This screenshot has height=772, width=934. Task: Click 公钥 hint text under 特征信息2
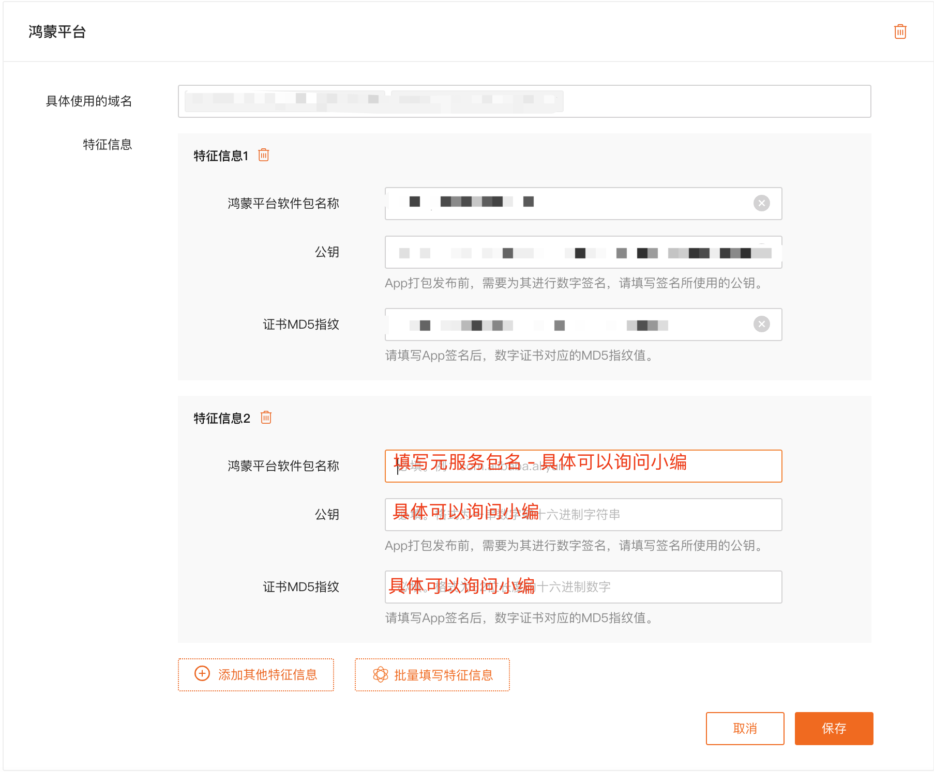click(x=575, y=546)
